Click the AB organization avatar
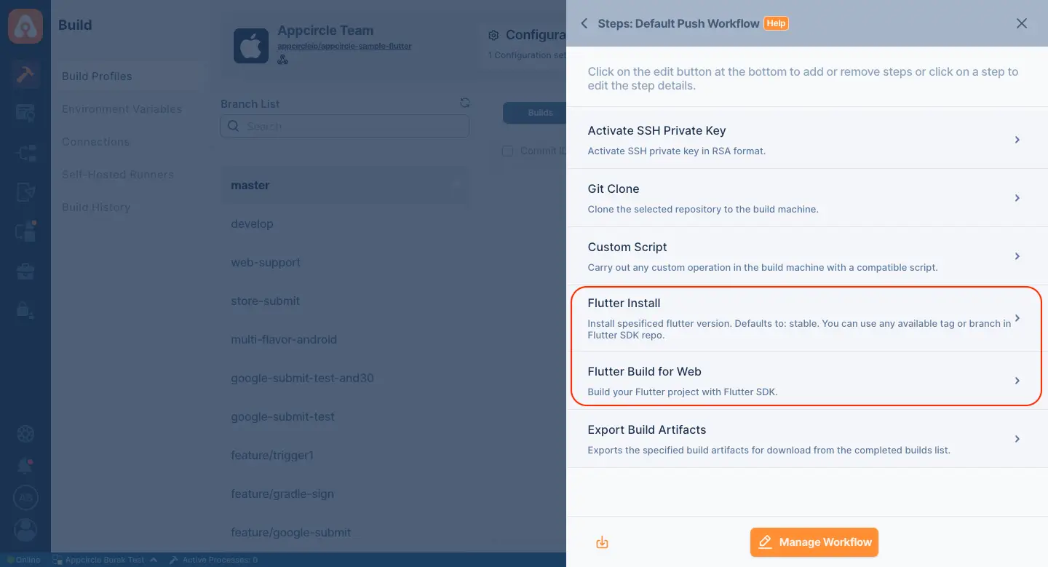The width and height of the screenshot is (1048, 567). [25, 499]
